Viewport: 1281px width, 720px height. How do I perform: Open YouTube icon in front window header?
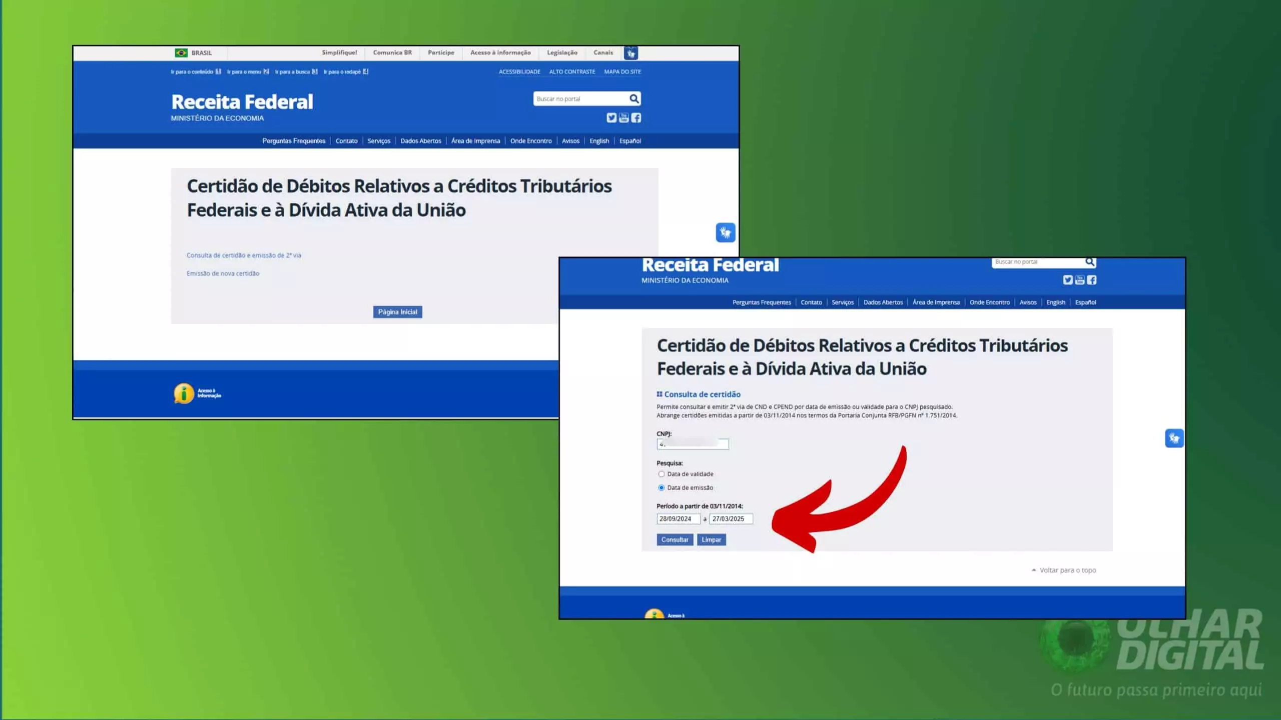click(x=1080, y=280)
